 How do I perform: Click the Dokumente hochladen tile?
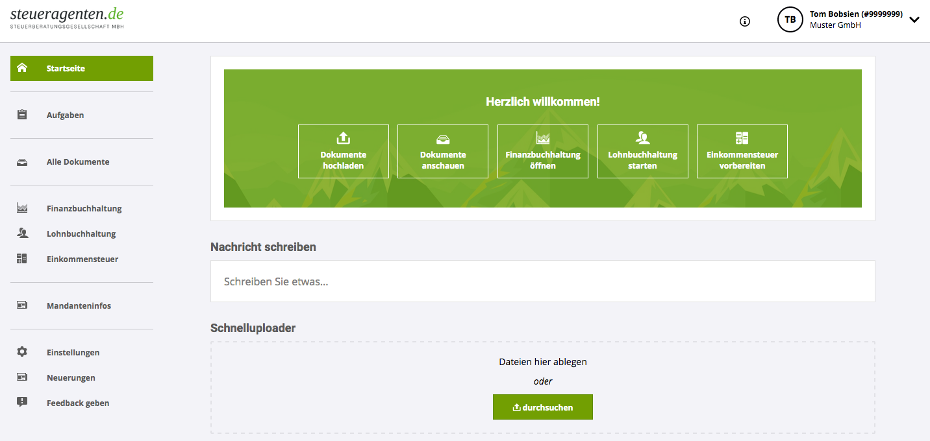tap(343, 151)
